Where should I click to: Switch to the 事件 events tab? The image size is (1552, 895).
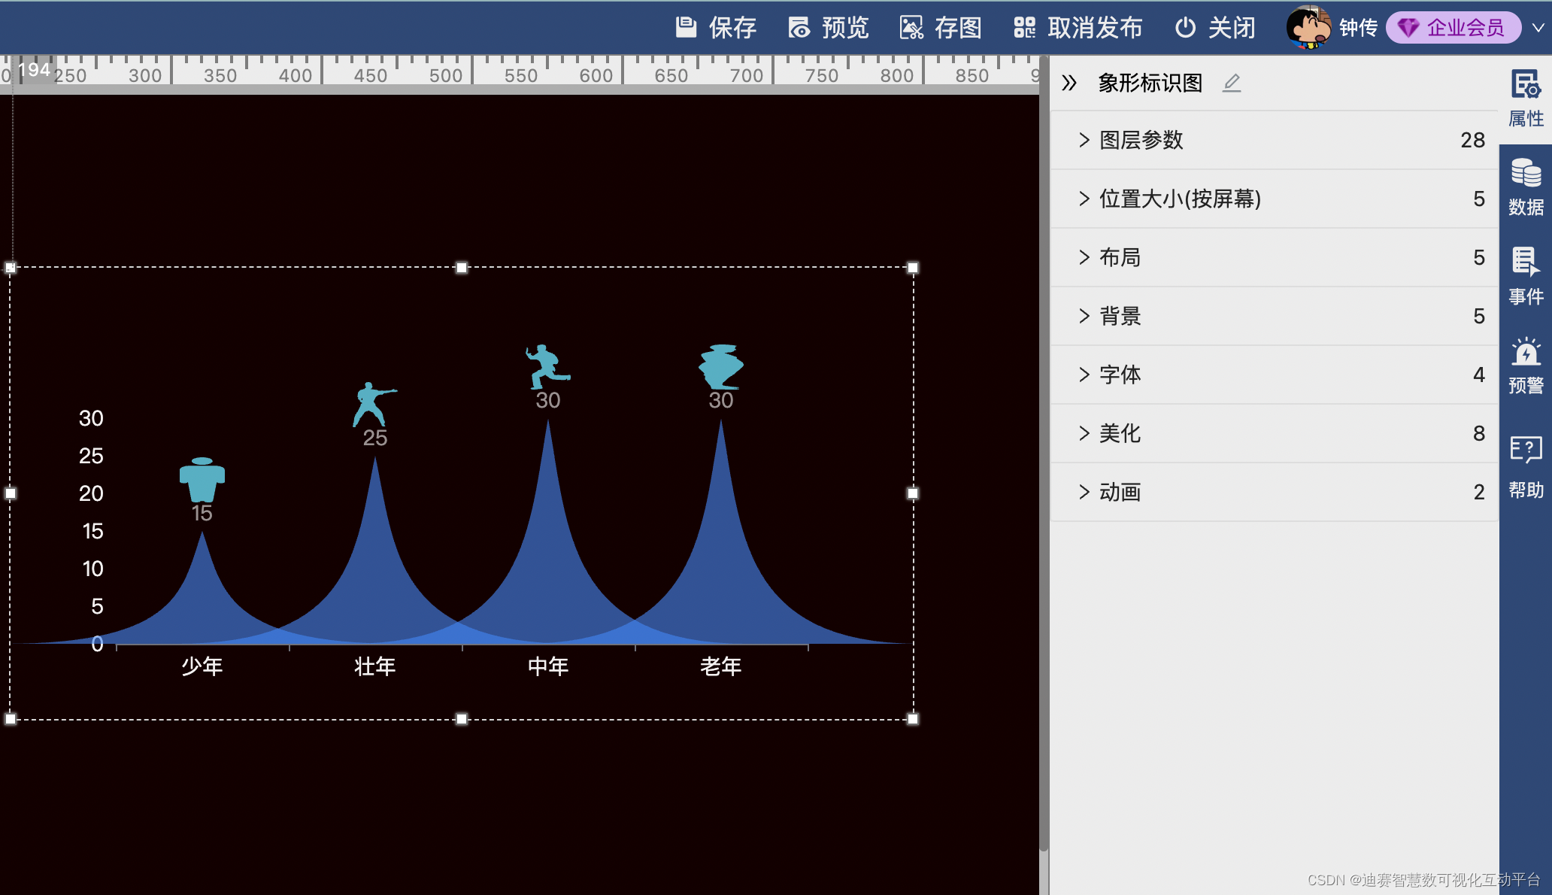coord(1526,276)
